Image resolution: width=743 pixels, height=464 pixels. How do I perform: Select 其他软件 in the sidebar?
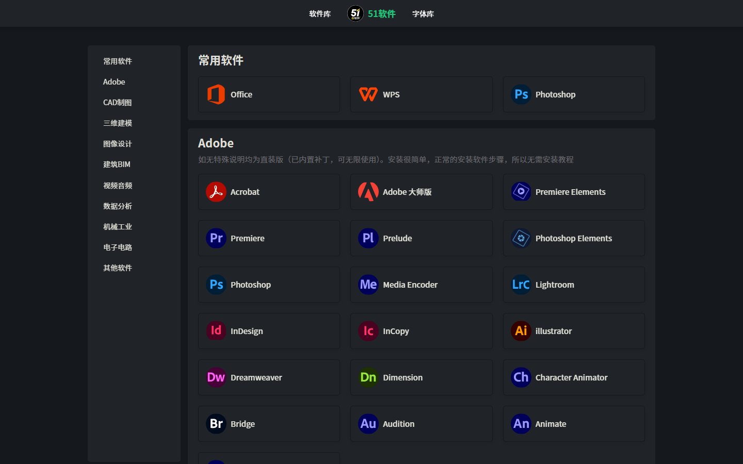(x=118, y=268)
